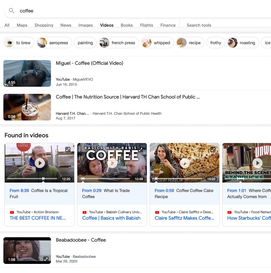Click the magnifying glass search icon
Screen dimensions: 271x273
(x=11, y=10)
